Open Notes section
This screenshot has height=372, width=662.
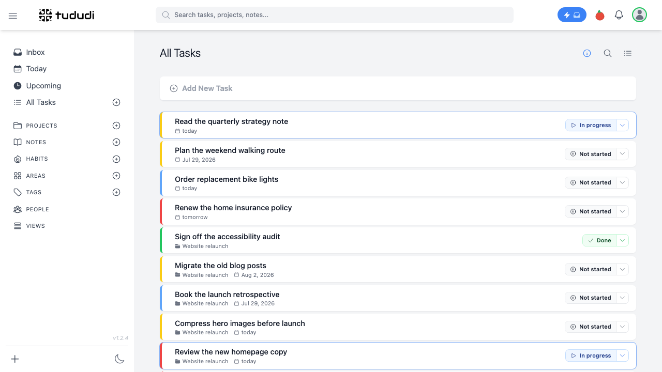(x=36, y=142)
